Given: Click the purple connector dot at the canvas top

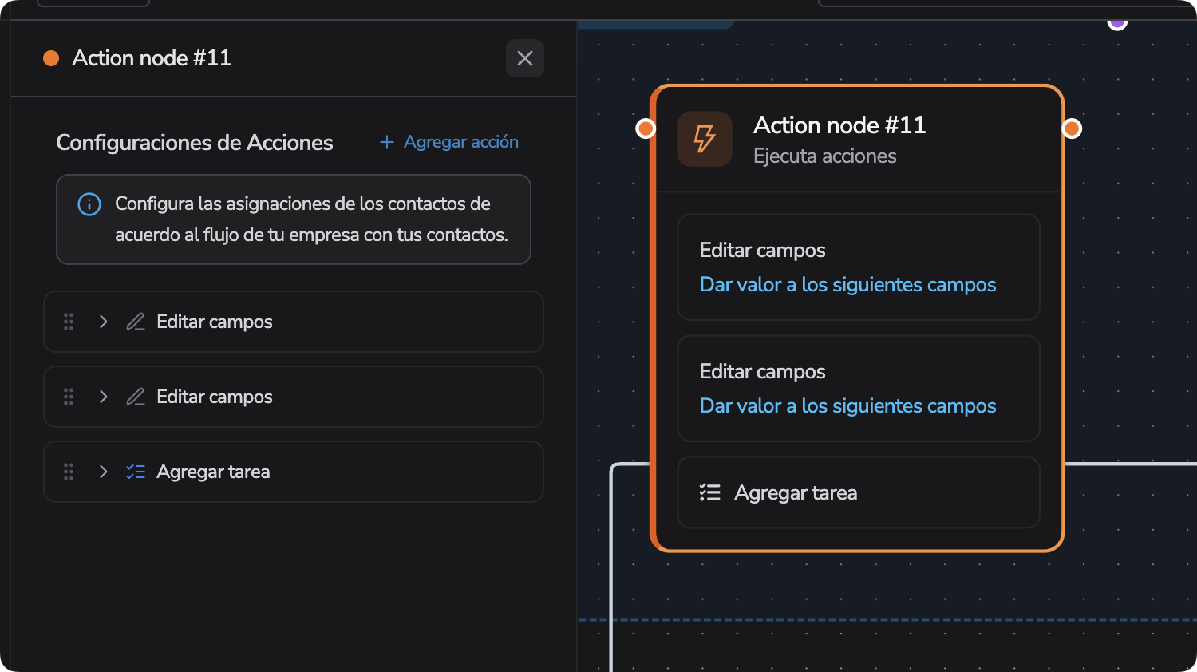Looking at the screenshot, I should click(x=1117, y=22).
